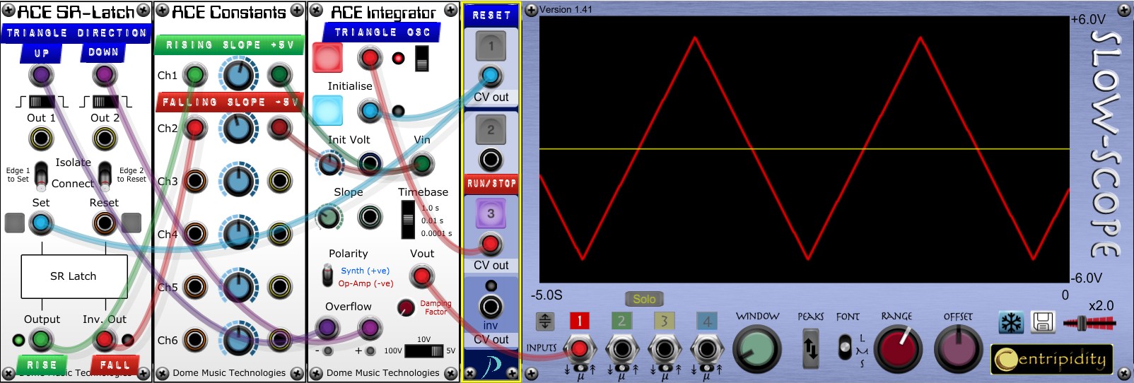Toggle the Out 1 edge selector switch

41,102
